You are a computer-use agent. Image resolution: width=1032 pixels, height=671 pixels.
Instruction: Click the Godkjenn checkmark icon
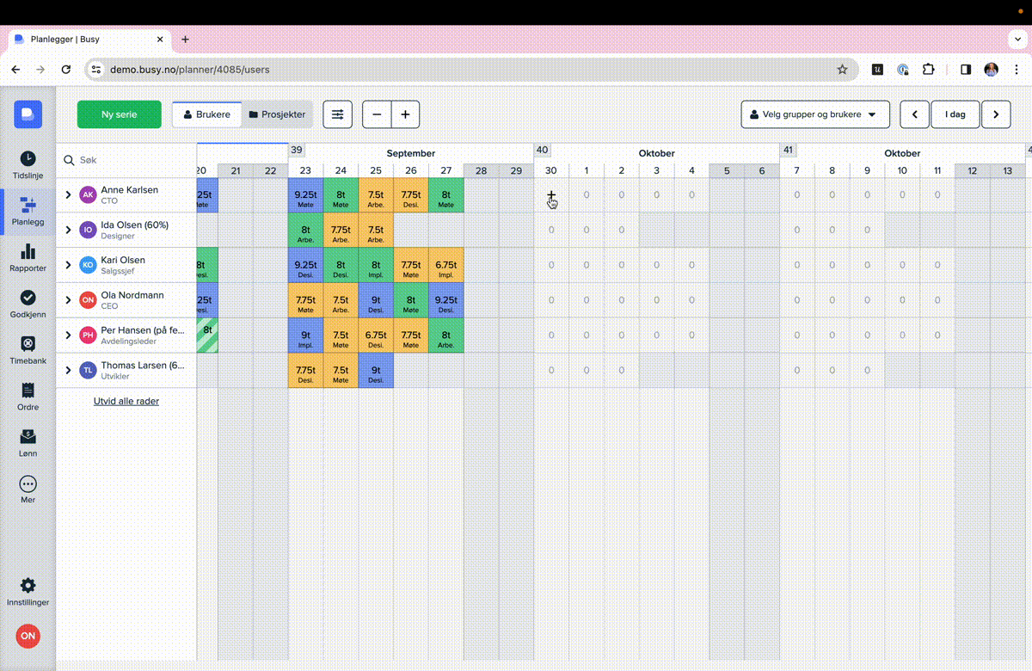point(28,303)
